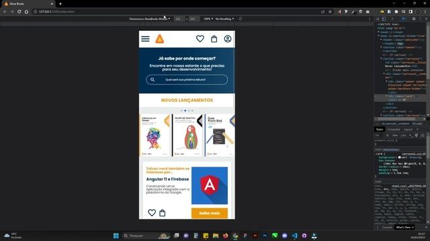Open the Console drawer tab
Viewport: 430px width, 241px height.
[387, 228]
